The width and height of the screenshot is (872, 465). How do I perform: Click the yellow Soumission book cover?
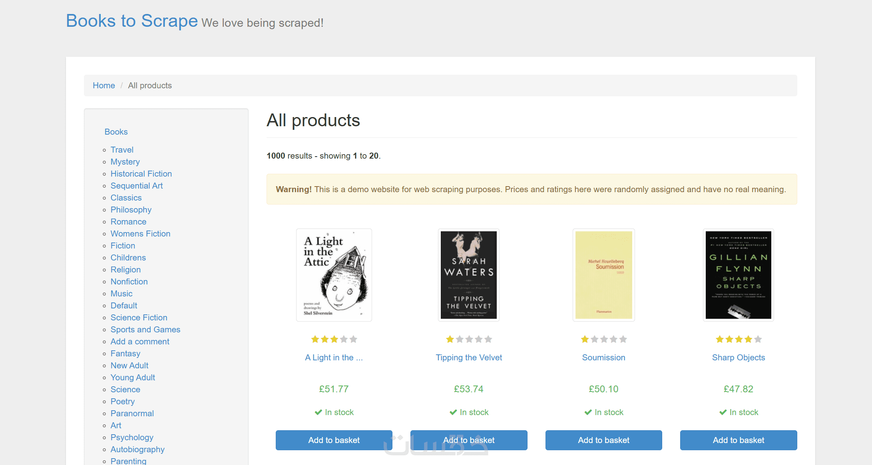point(603,275)
